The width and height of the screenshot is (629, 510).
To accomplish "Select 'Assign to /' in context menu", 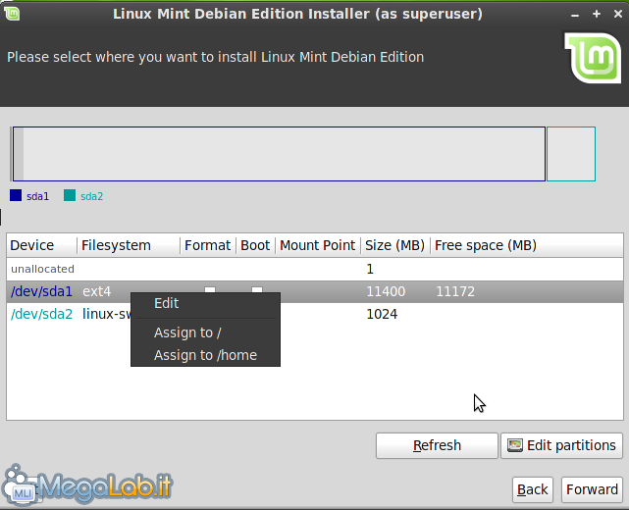I will (x=187, y=332).
